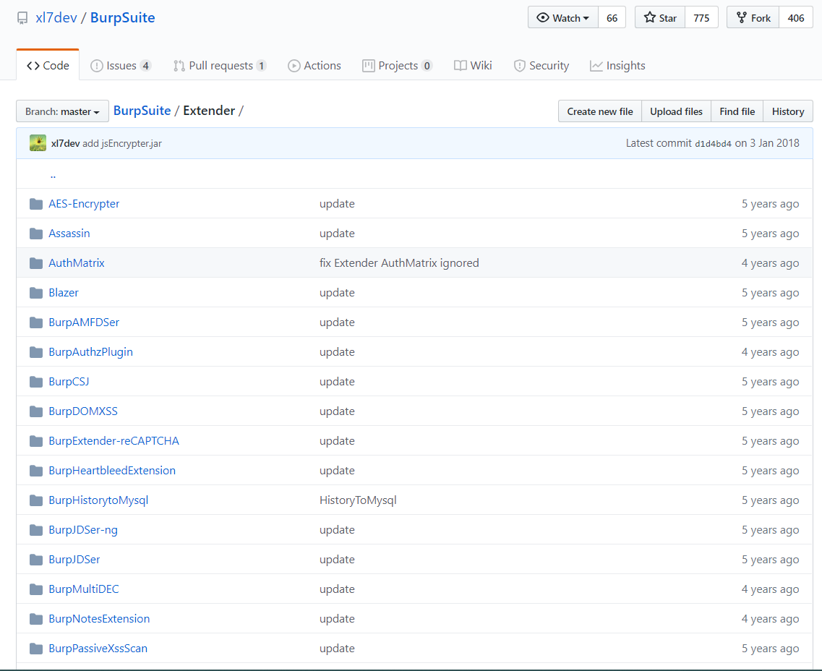Open the BurpDOMXSS folder link

83,411
